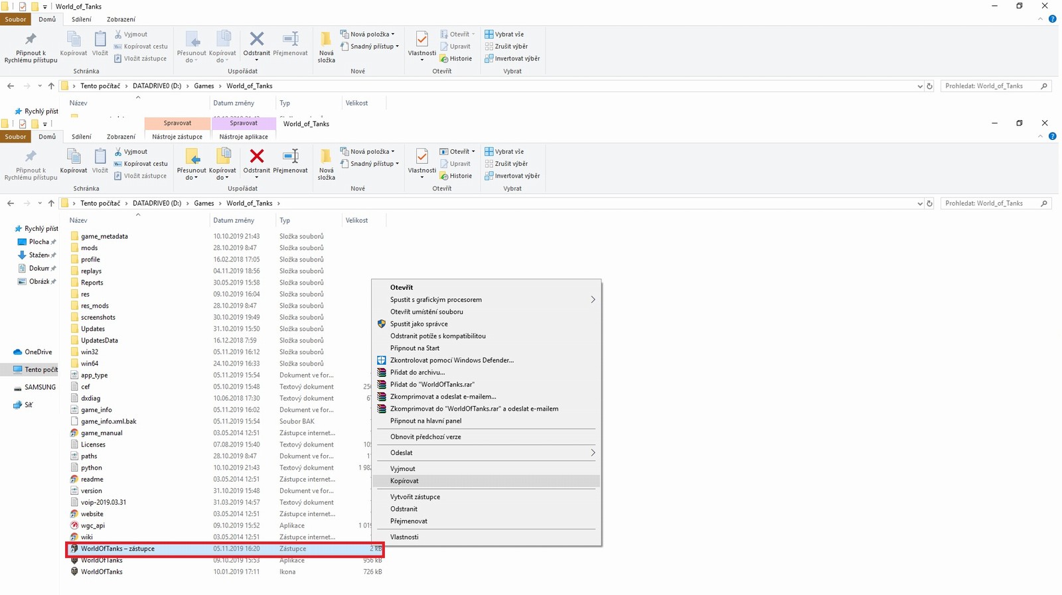
Task: Switch to the Nástroje aplikace ribbon tab
Action: tap(244, 137)
